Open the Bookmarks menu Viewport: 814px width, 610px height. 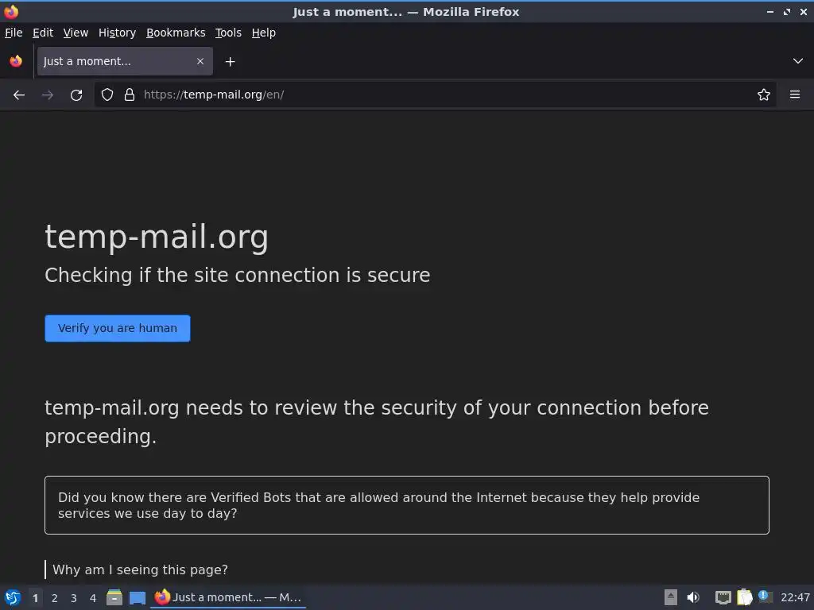176,33
